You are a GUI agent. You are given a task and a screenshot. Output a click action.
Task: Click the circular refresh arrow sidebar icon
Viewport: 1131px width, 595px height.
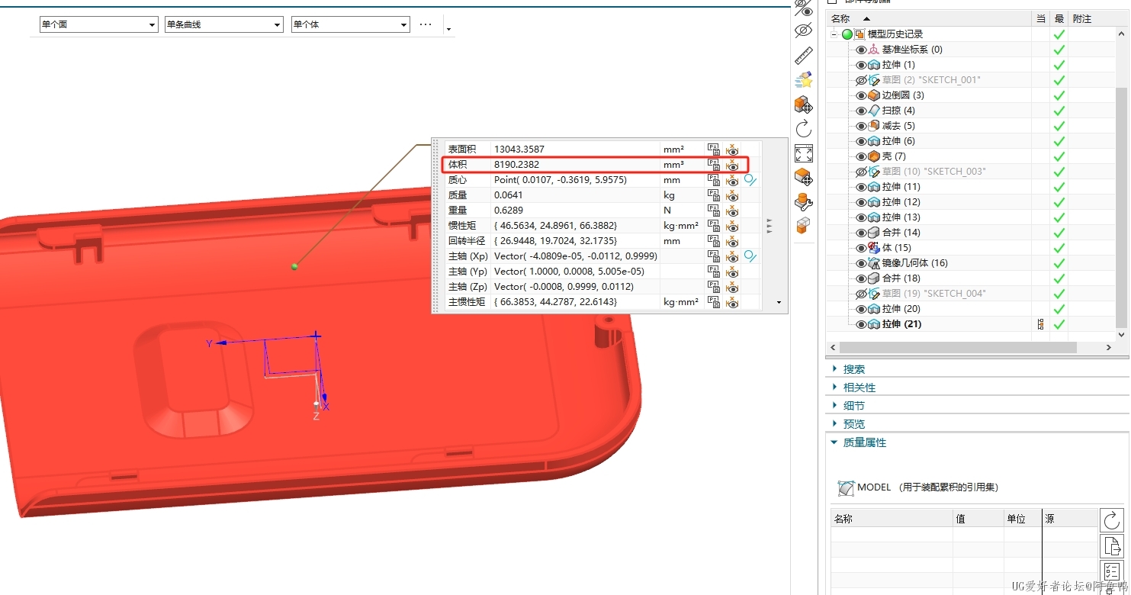pyautogui.click(x=803, y=128)
